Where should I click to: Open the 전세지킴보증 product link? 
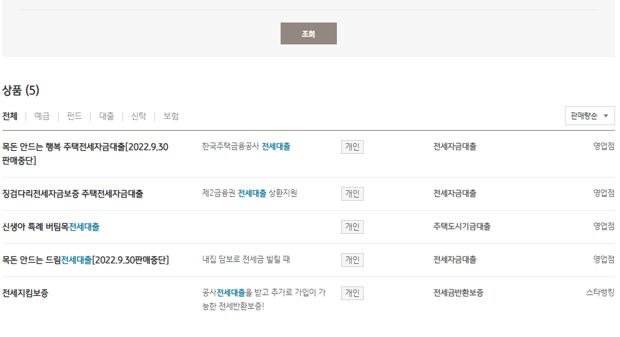(25, 293)
